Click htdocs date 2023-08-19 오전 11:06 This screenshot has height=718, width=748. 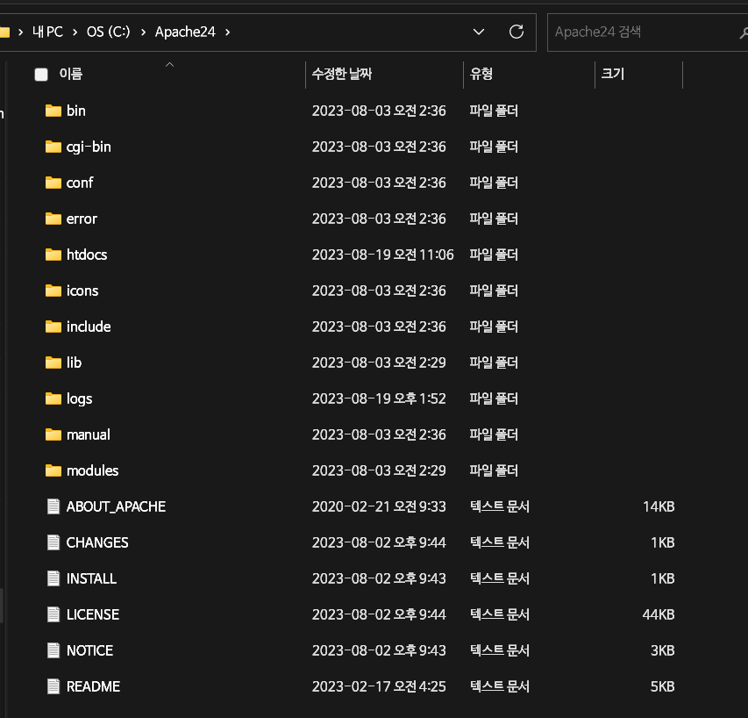[x=383, y=255]
